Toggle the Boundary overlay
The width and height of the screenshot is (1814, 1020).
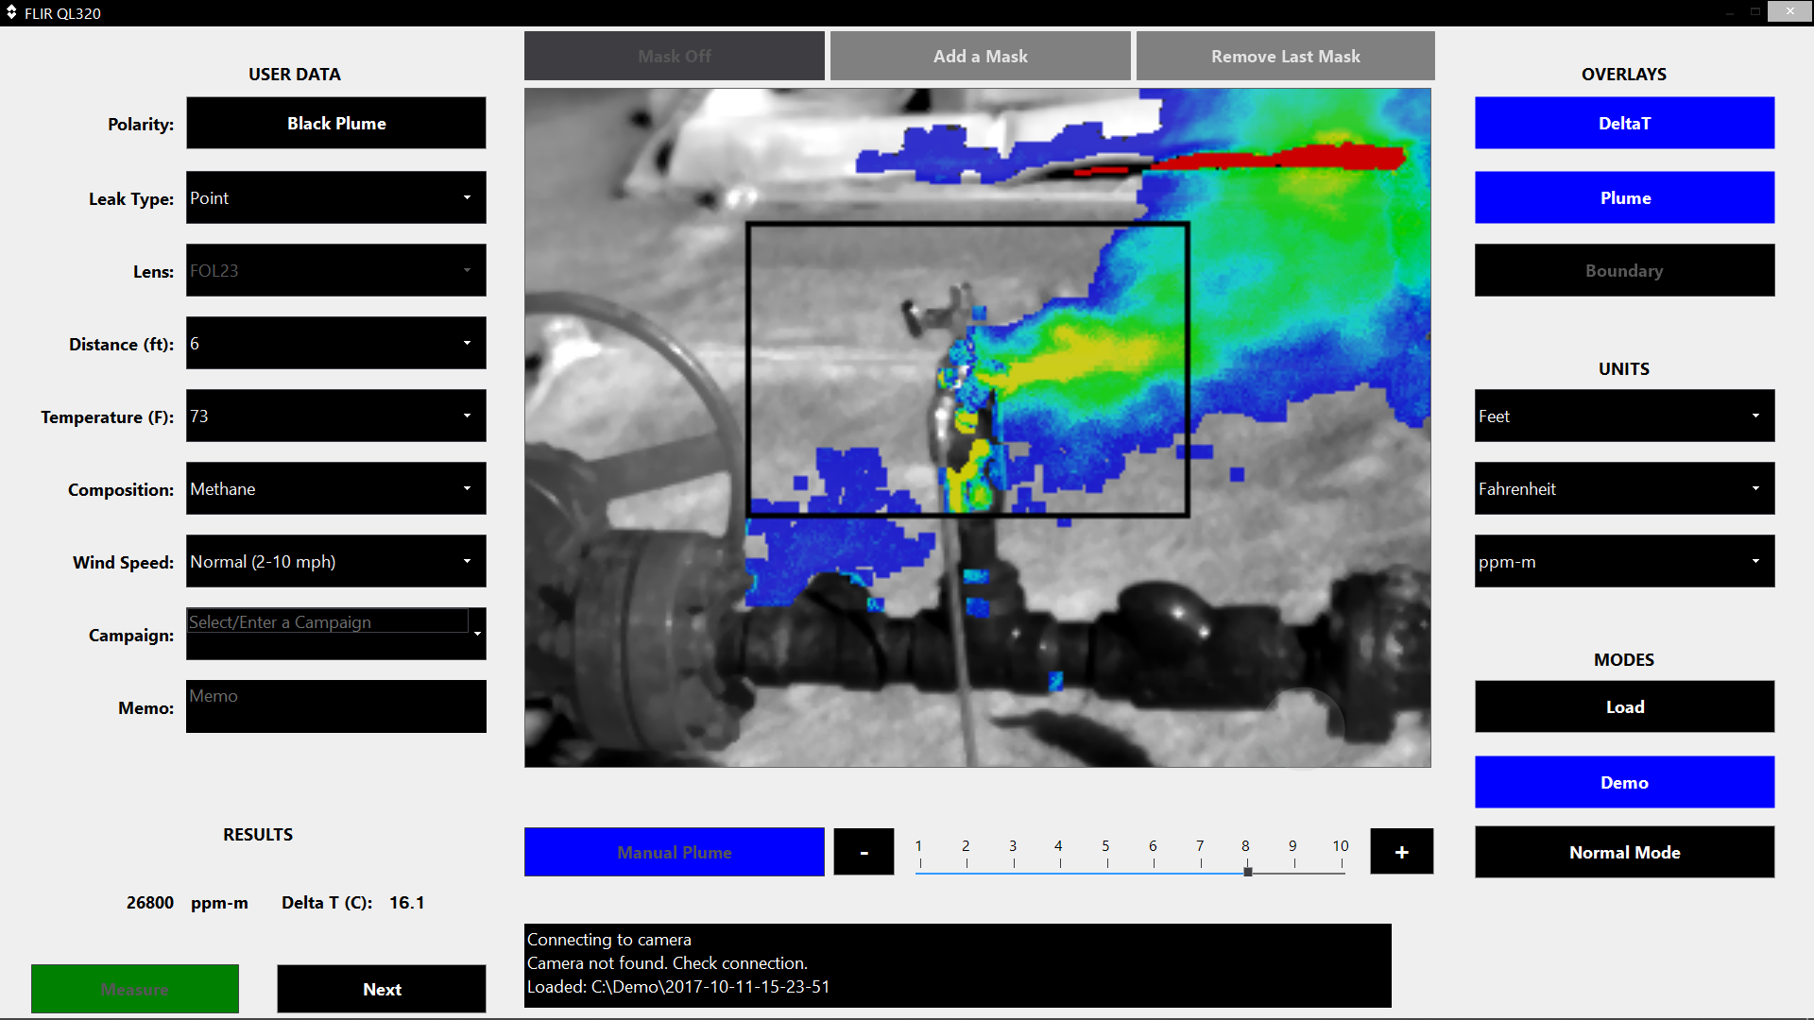tap(1624, 271)
